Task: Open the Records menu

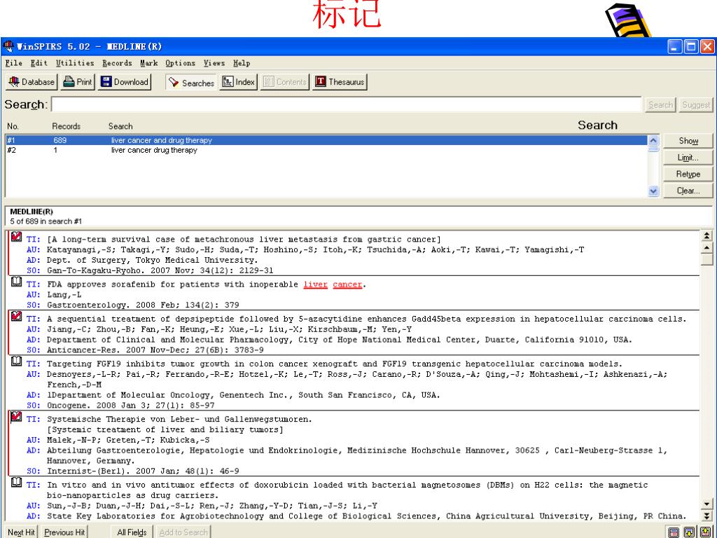Action: [117, 63]
